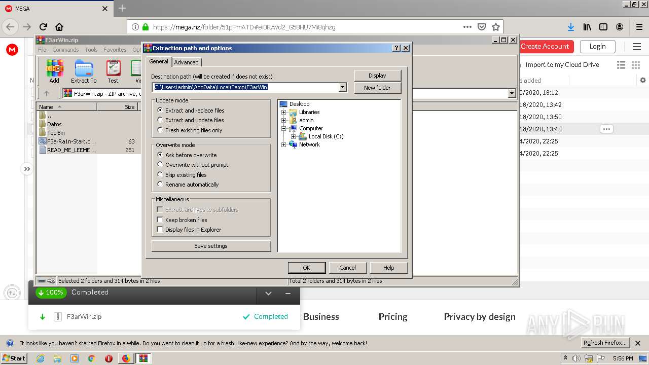
Task: Click Cancel in the extraction dialog
Action: tap(347, 268)
